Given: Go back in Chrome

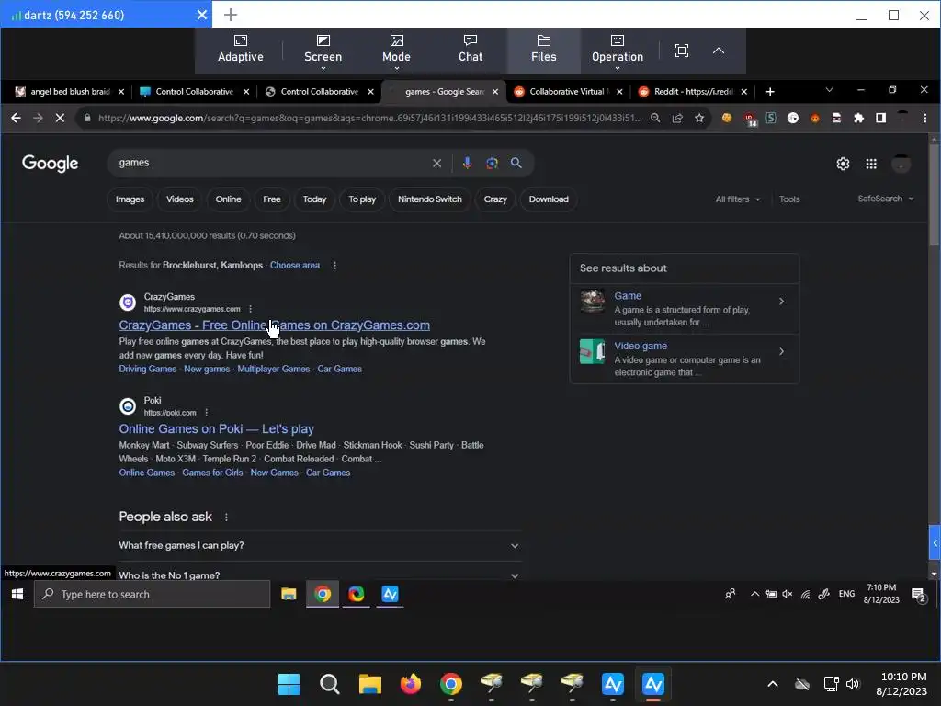Looking at the screenshot, I should click(x=17, y=118).
